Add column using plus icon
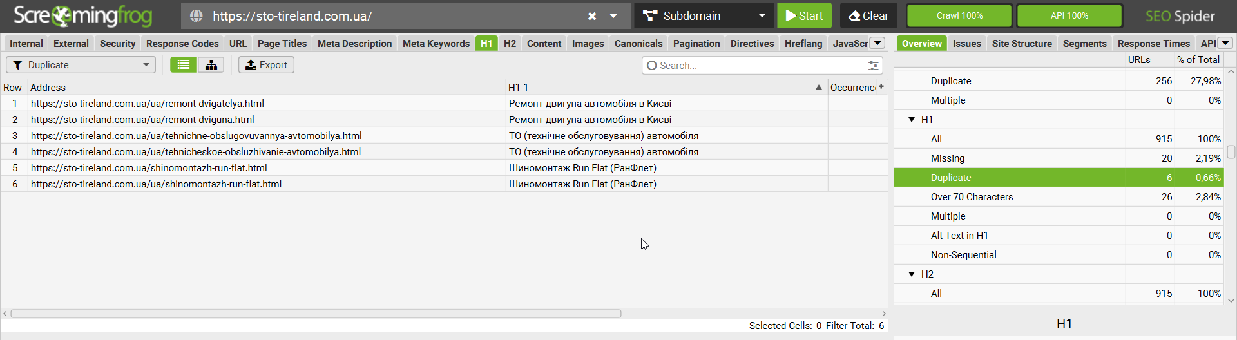1237x340 pixels. coord(881,87)
